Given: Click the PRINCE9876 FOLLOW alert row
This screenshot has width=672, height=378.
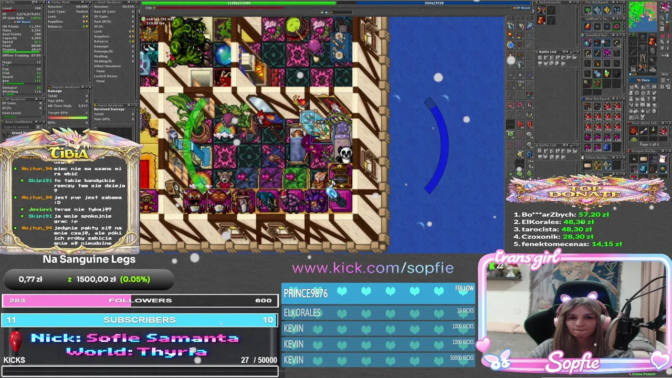Looking at the screenshot, I should tap(379, 292).
